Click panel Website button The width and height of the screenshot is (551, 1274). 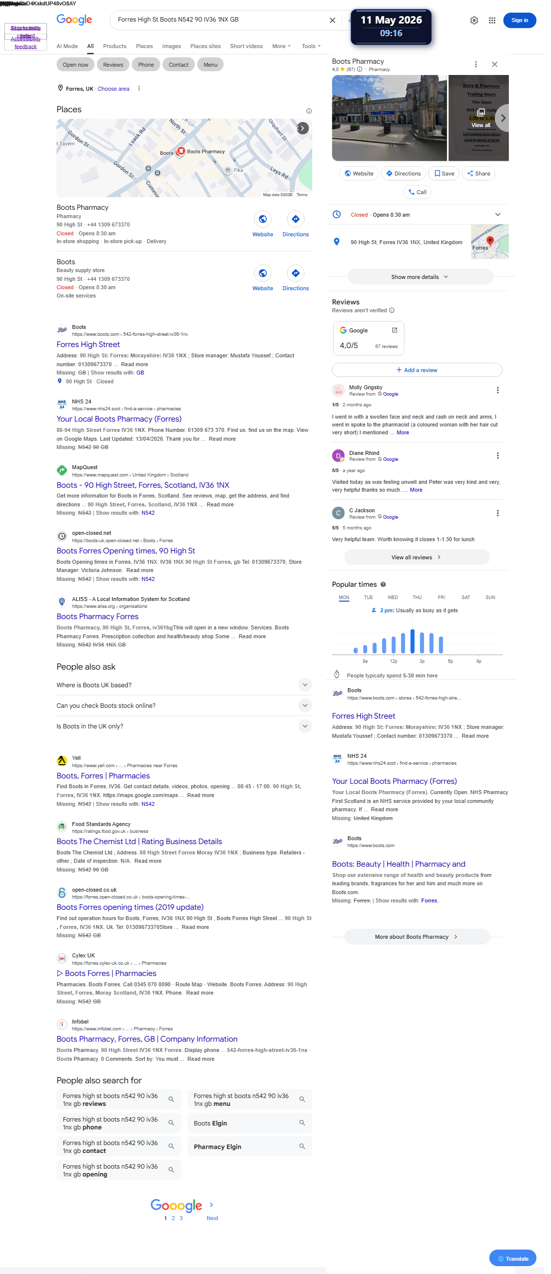[x=363, y=175]
